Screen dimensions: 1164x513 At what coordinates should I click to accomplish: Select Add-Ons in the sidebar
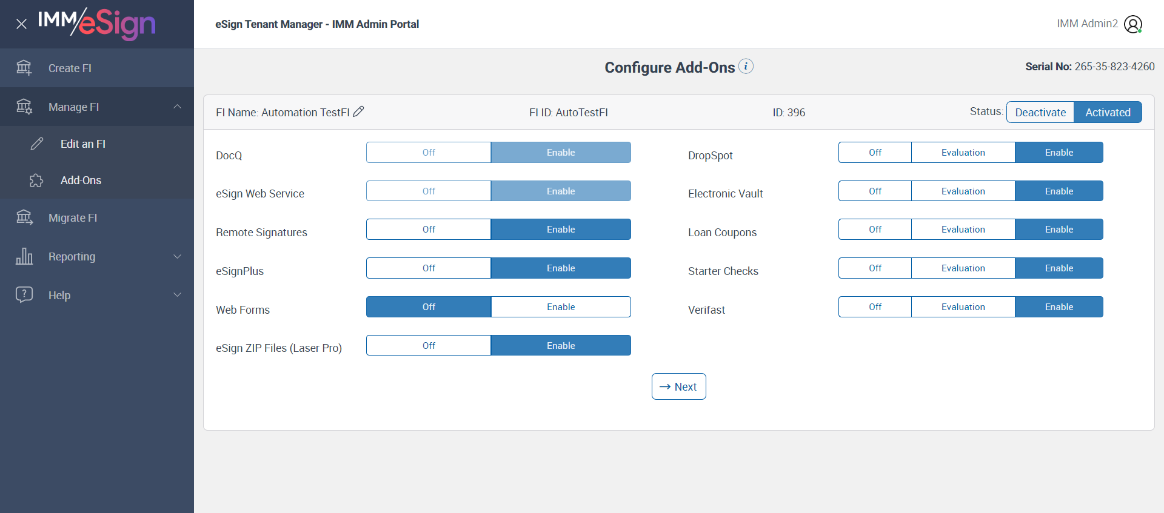tap(81, 180)
